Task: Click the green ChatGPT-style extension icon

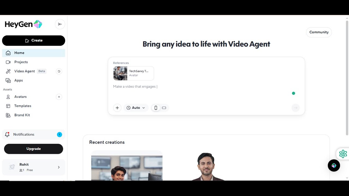Action: [x=343, y=154]
